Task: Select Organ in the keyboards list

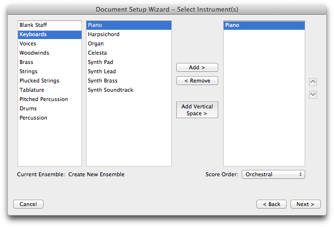Action: coord(129,43)
